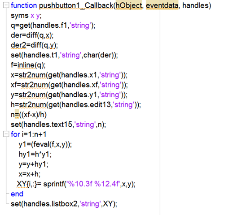Collapse the for loop code fold
The width and height of the screenshot is (246, 215).
pos(6,134)
